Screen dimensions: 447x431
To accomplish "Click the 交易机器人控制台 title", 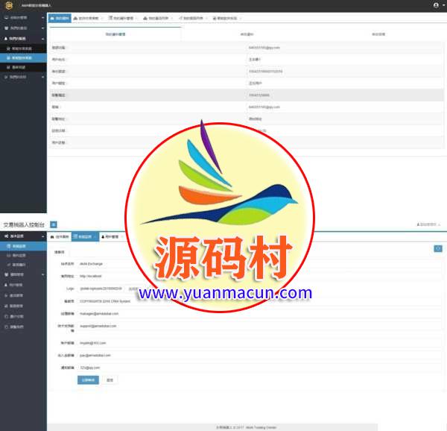I will coord(24,224).
